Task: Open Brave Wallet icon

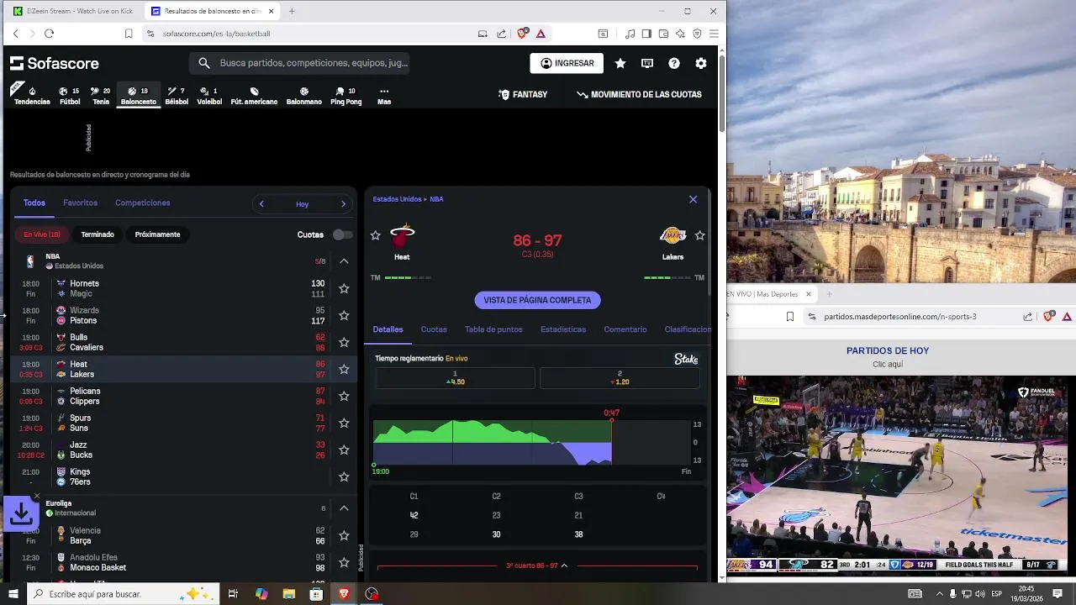Action: pos(663,34)
